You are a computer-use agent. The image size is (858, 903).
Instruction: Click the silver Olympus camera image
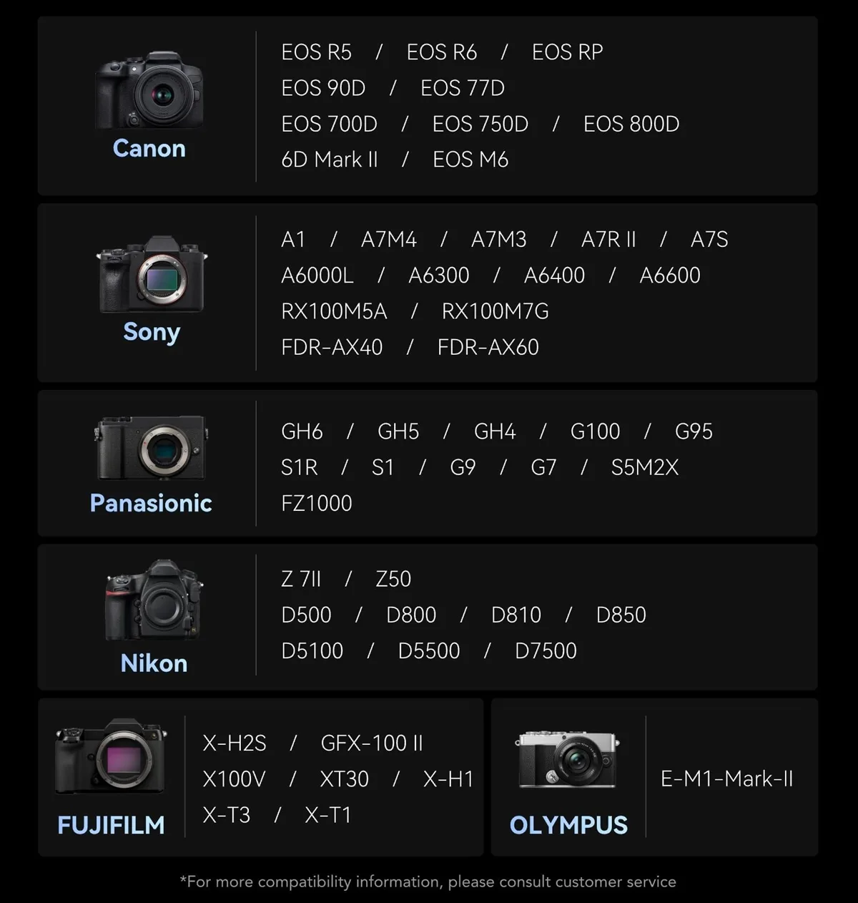[568, 760]
